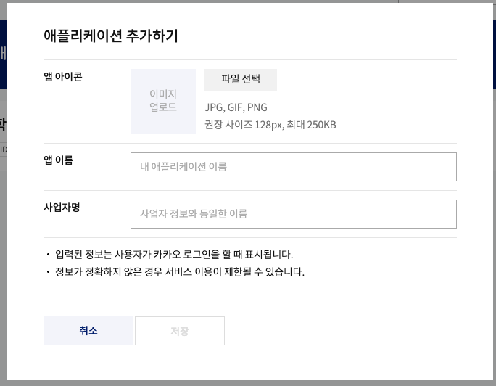Select the 서비스 이용이 제한될 수 notice
The height and width of the screenshot is (386, 496).
pos(180,271)
